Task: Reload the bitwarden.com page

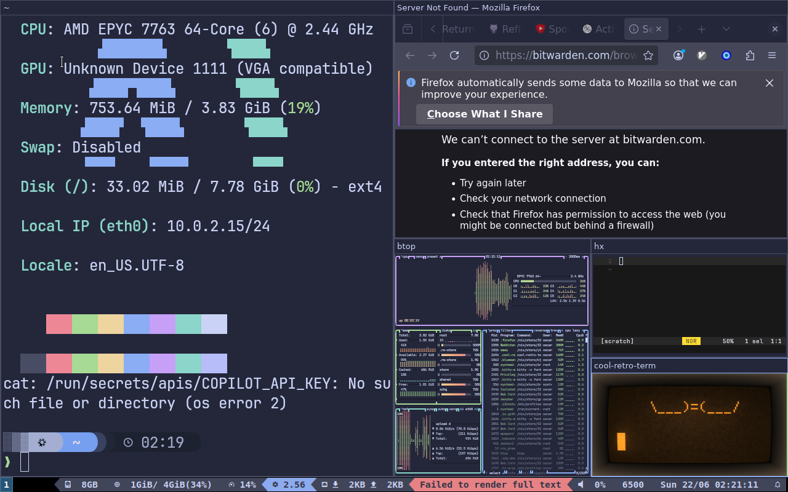Action: pyautogui.click(x=454, y=55)
